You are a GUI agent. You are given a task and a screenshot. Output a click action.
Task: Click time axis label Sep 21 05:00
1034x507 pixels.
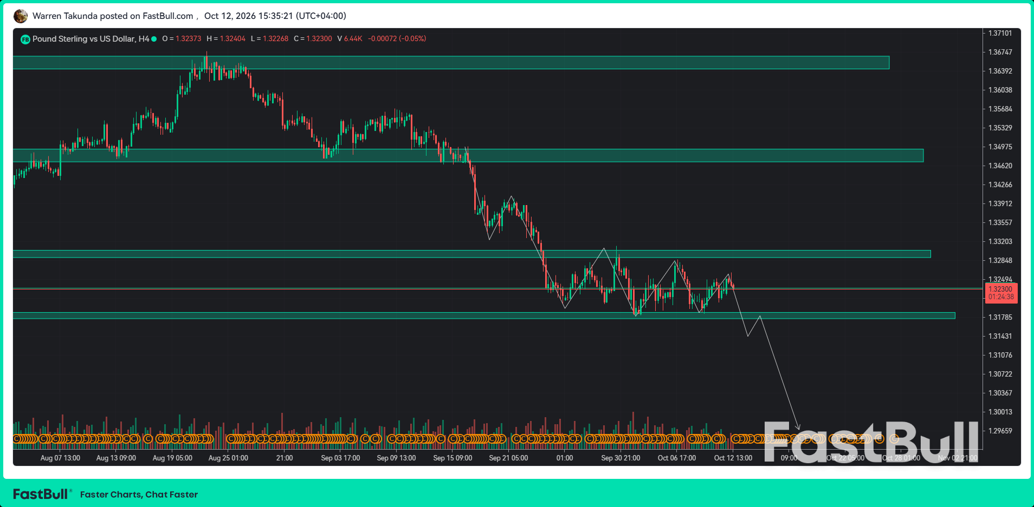coord(508,458)
